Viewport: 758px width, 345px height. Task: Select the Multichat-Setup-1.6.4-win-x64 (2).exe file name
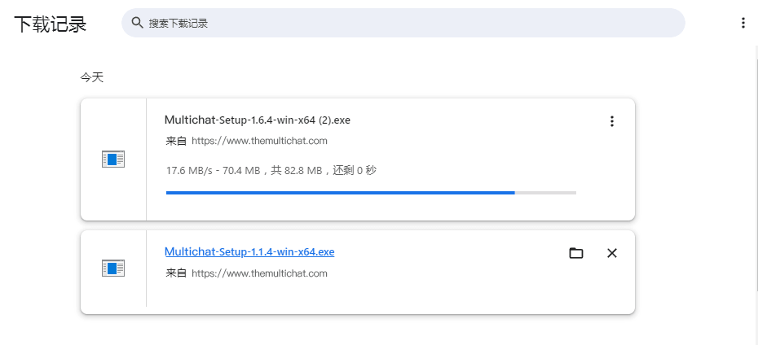(258, 120)
